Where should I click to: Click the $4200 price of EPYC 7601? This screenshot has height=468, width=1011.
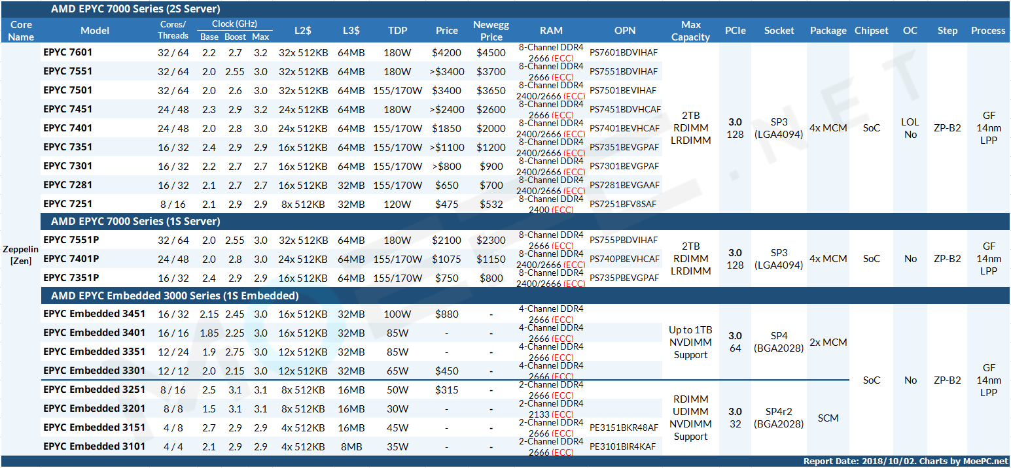point(447,53)
